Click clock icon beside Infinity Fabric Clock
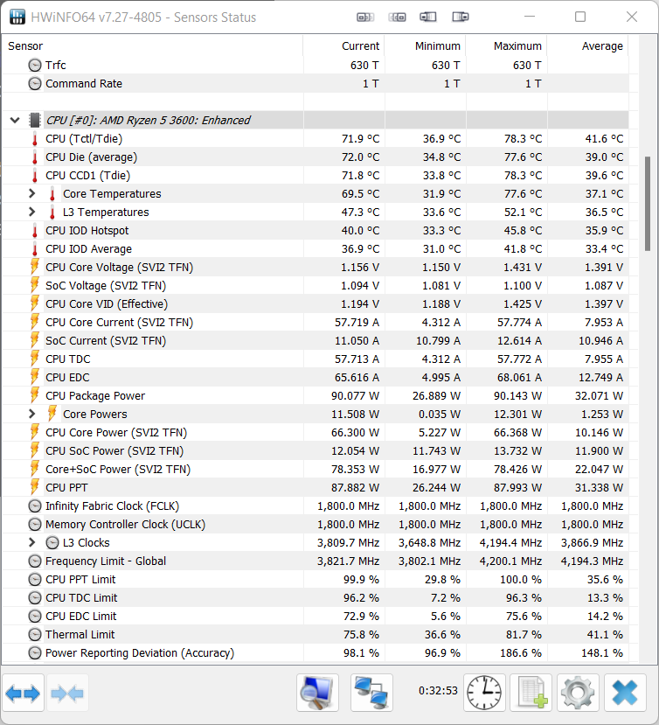 (x=35, y=505)
